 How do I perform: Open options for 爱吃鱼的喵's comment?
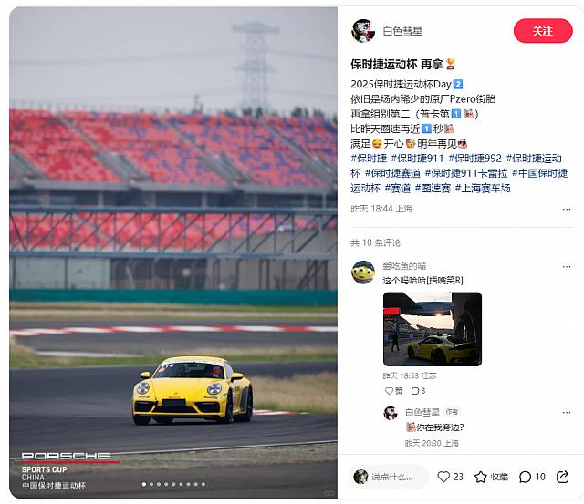coord(567,266)
